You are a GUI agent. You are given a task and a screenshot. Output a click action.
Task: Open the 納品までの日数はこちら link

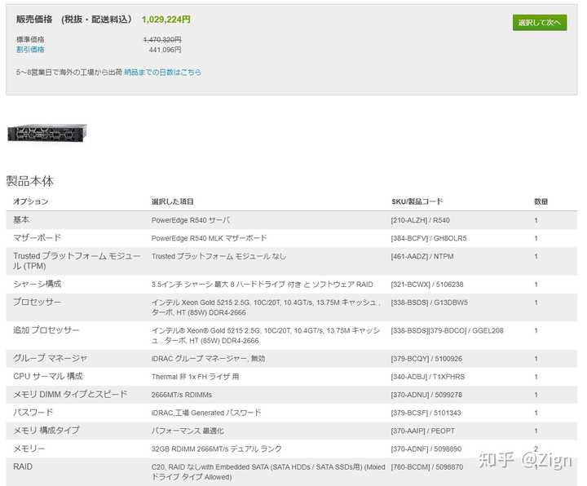point(162,72)
